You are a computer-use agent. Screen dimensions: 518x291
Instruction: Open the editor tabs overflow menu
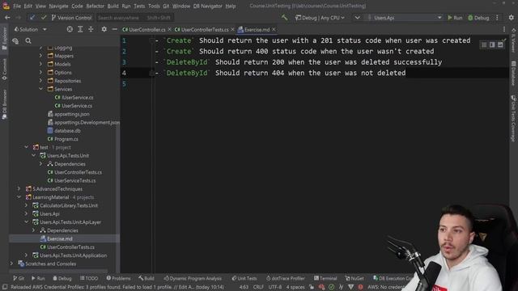coord(504,30)
